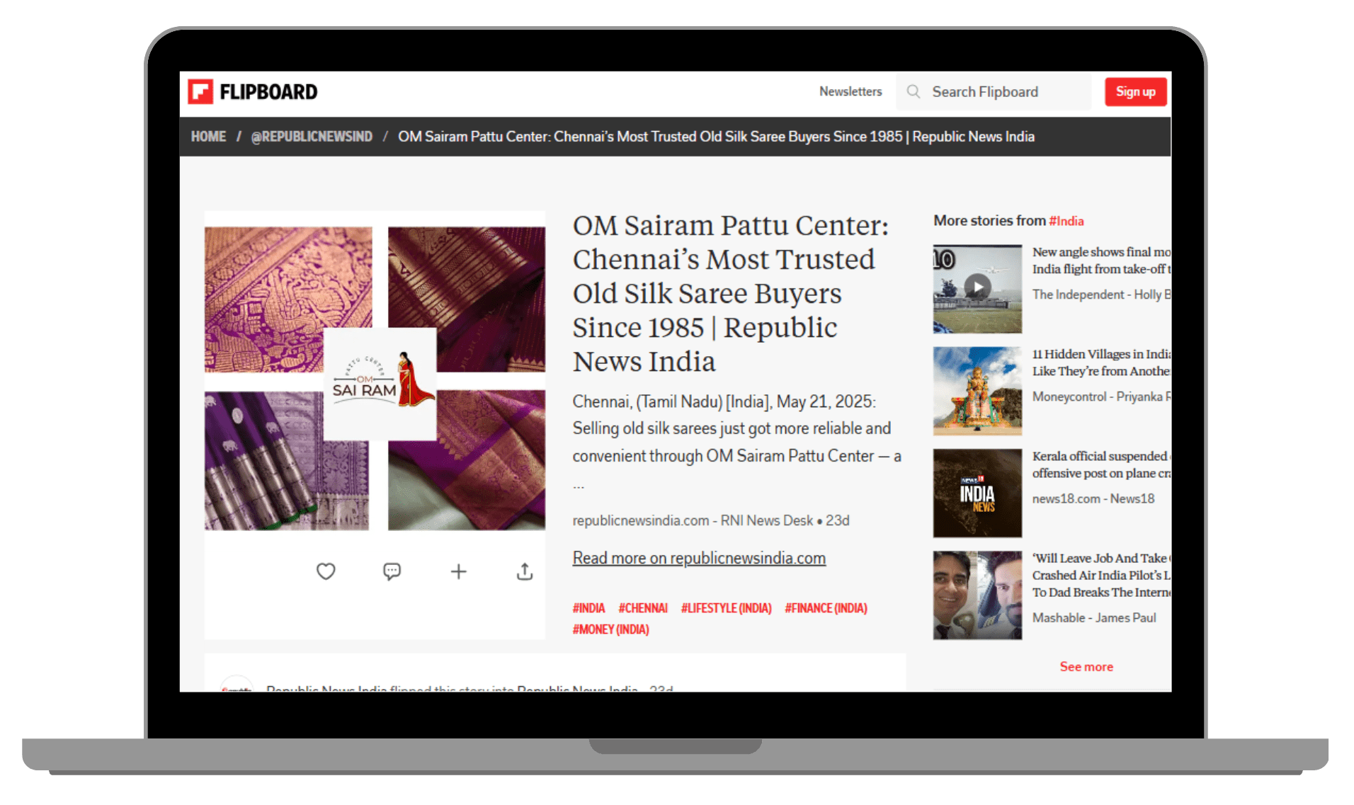Click See more under More stories
Image resolution: width=1354 pixels, height=805 pixels.
click(x=1086, y=666)
